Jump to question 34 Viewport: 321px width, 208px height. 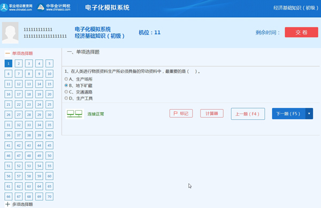tap(39, 125)
